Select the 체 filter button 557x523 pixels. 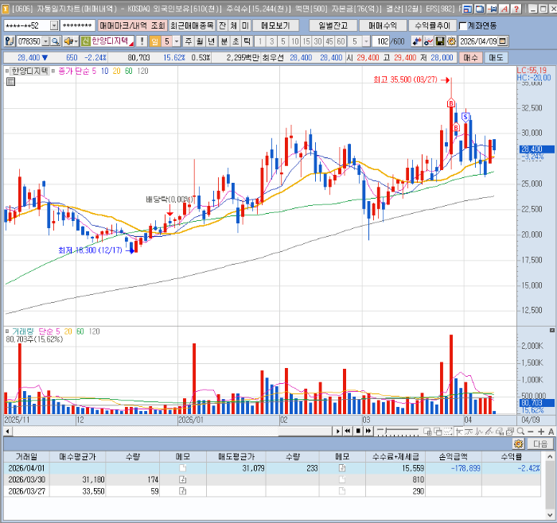coord(234,25)
